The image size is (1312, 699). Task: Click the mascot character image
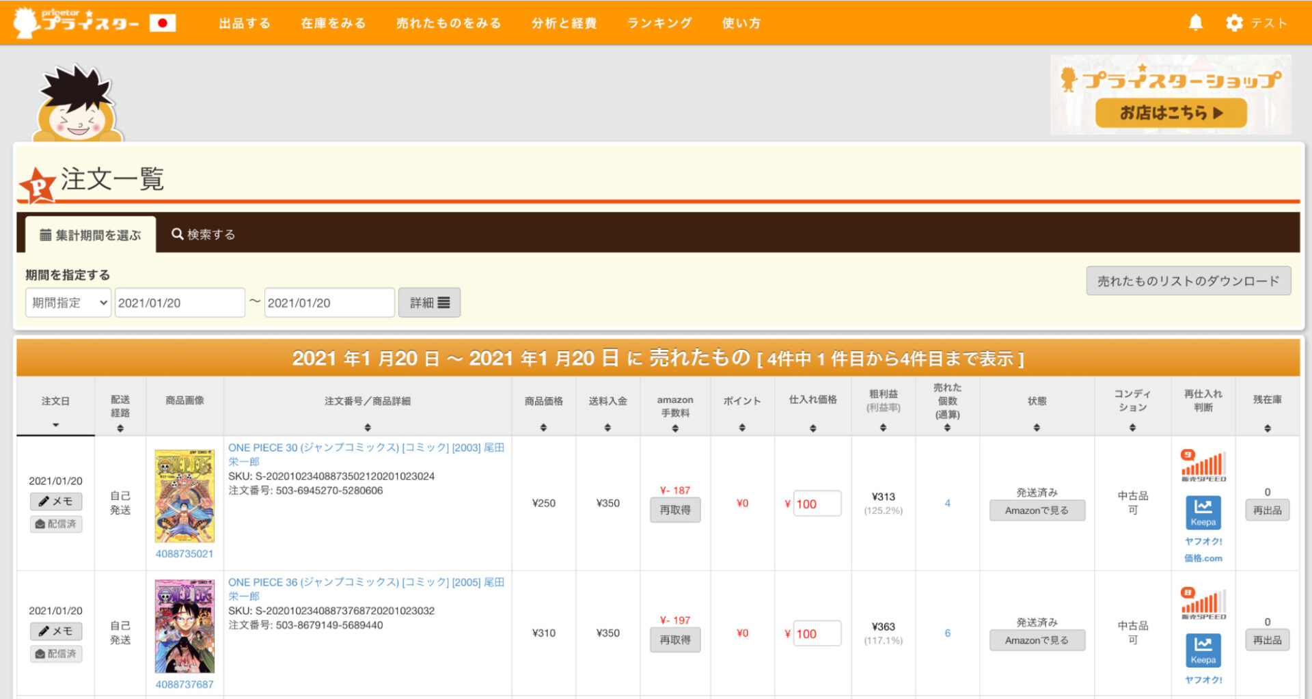pos(77,103)
